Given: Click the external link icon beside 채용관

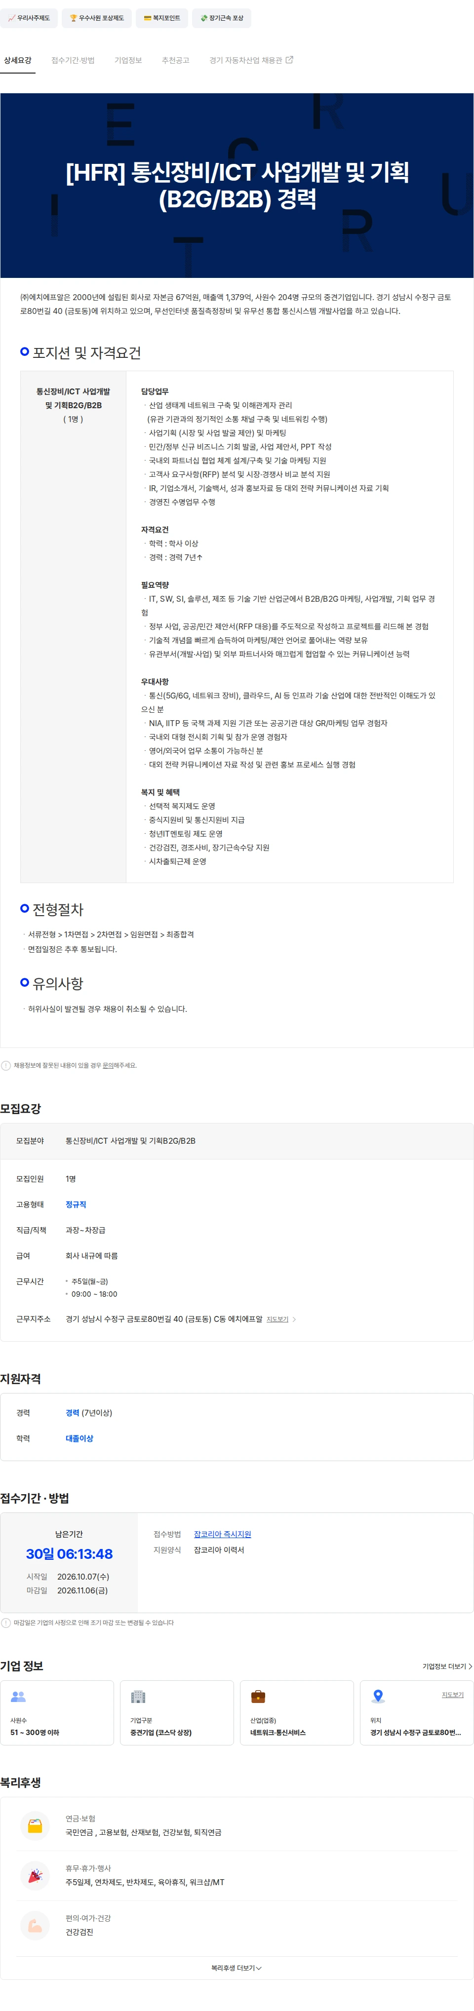Looking at the screenshot, I should click(x=290, y=59).
